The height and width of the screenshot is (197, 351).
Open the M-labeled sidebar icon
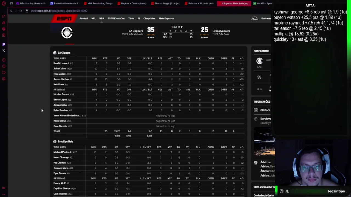(x=4, y=35)
